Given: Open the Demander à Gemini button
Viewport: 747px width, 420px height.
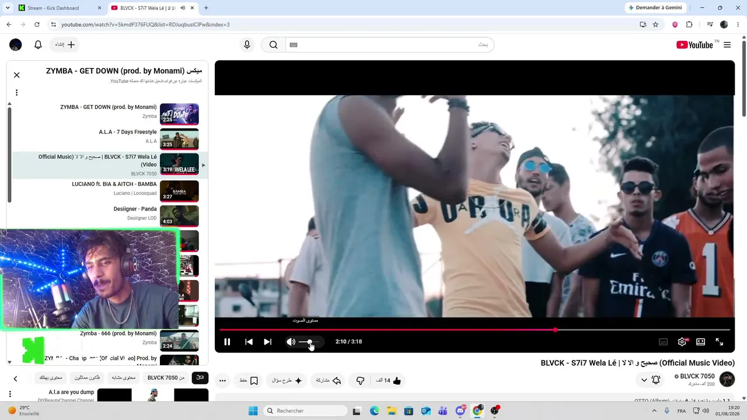Looking at the screenshot, I should [x=655, y=8].
